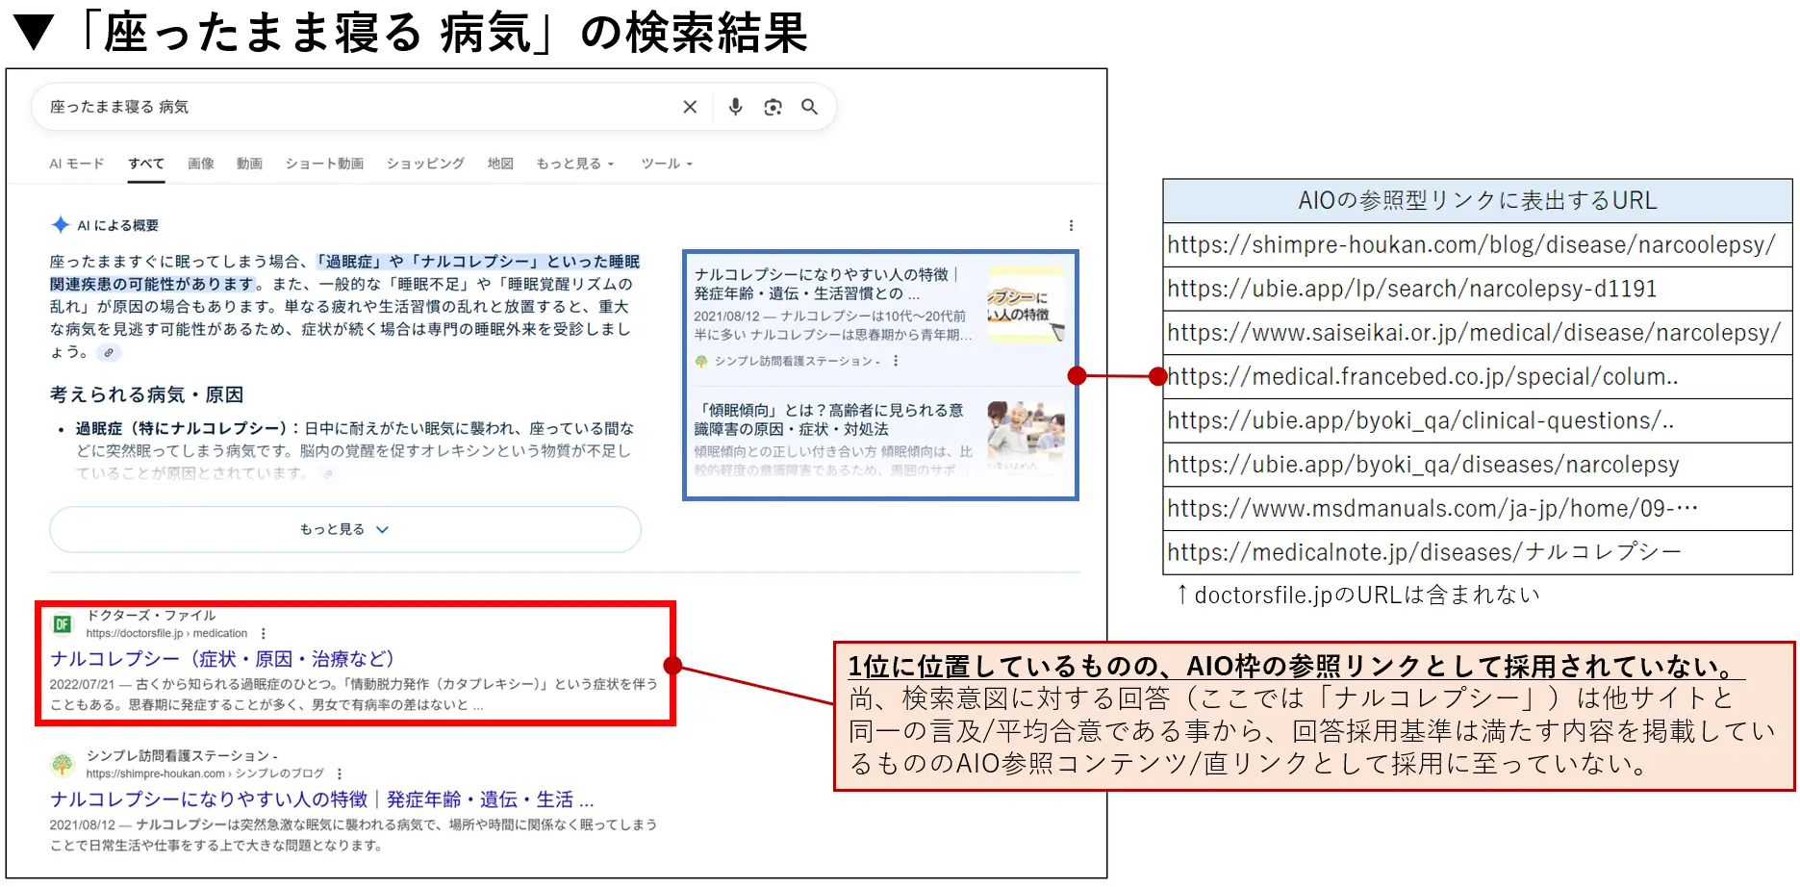The height and width of the screenshot is (887, 1800).
Task: Click the AI sparkle icon beside AIによる概要
Action: click(x=62, y=225)
